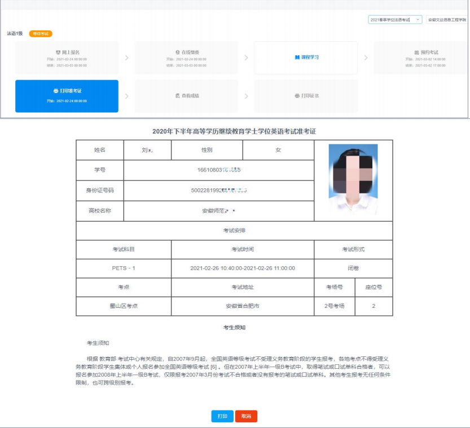The width and height of the screenshot is (470, 428).
Task: Click the 安徽文达信息工程学院 field
Action: [447, 20]
